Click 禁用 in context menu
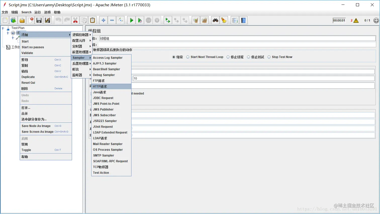 pyautogui.click(x=46, y=144)
